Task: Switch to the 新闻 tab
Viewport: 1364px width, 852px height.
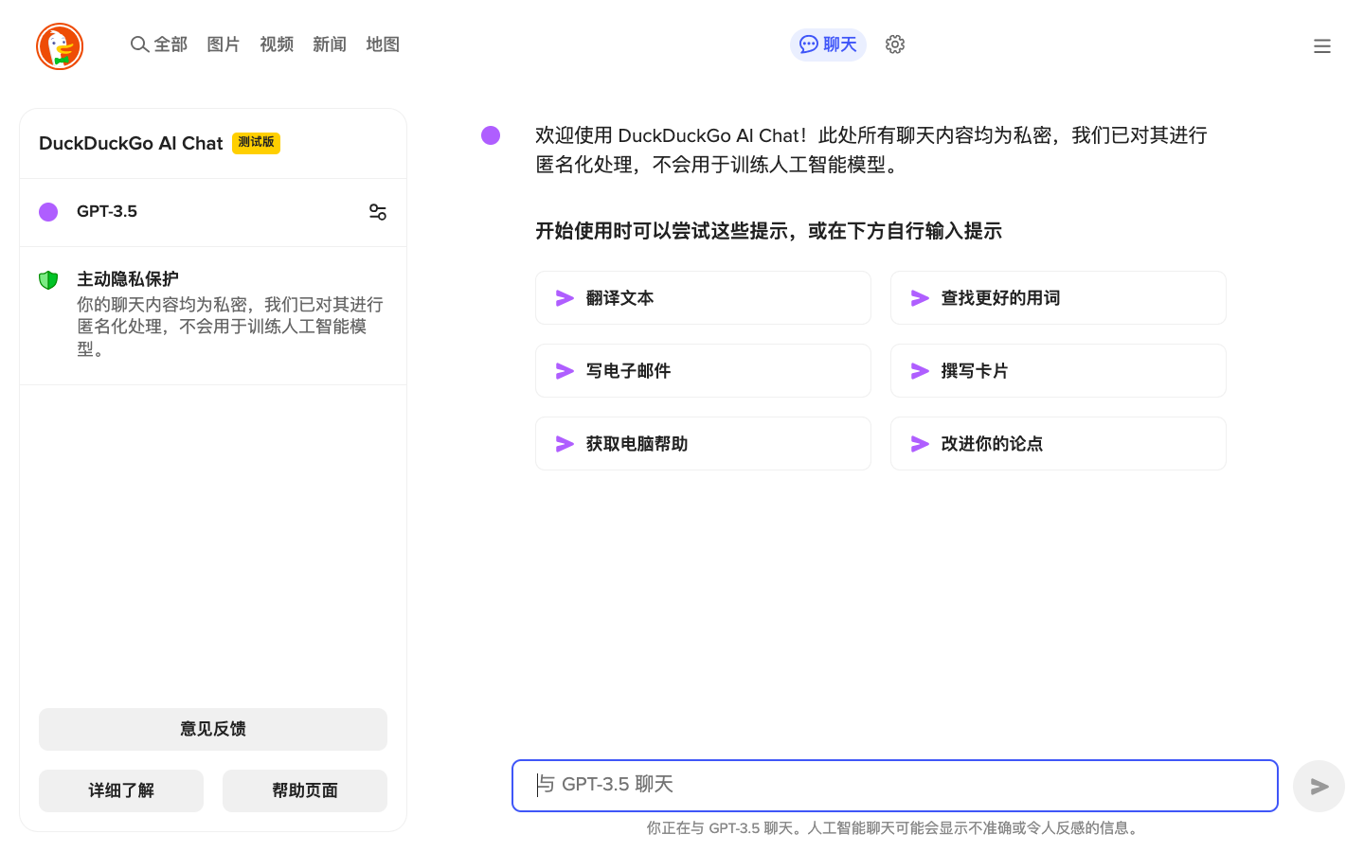Action: pyautogui.click(x=329, y=44)
